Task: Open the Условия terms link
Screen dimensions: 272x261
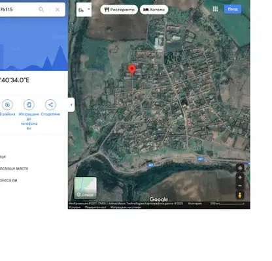Action: tap(75, 207)
